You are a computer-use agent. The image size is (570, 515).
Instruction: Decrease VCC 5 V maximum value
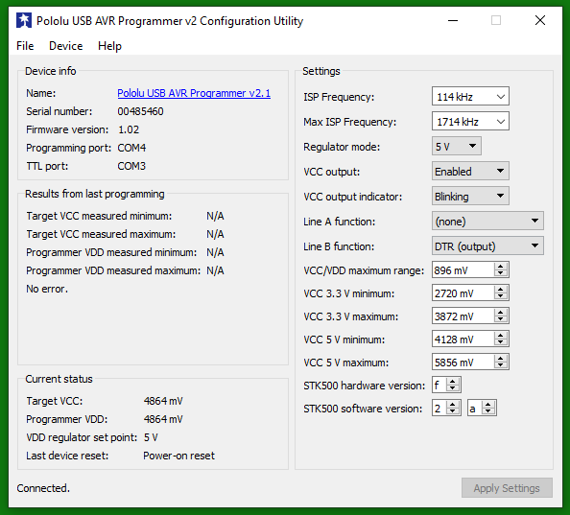tap(501, 365)
